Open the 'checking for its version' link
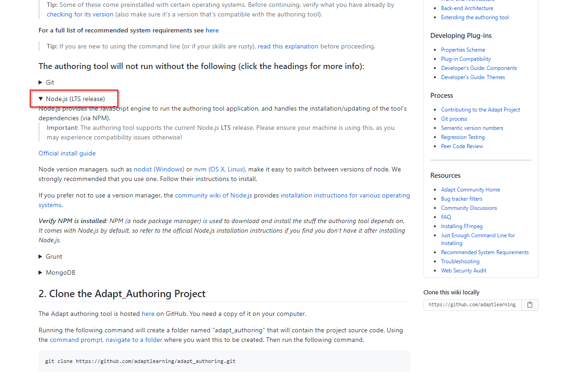The width and height of the screenshot is (576, 373). (80, 14)
